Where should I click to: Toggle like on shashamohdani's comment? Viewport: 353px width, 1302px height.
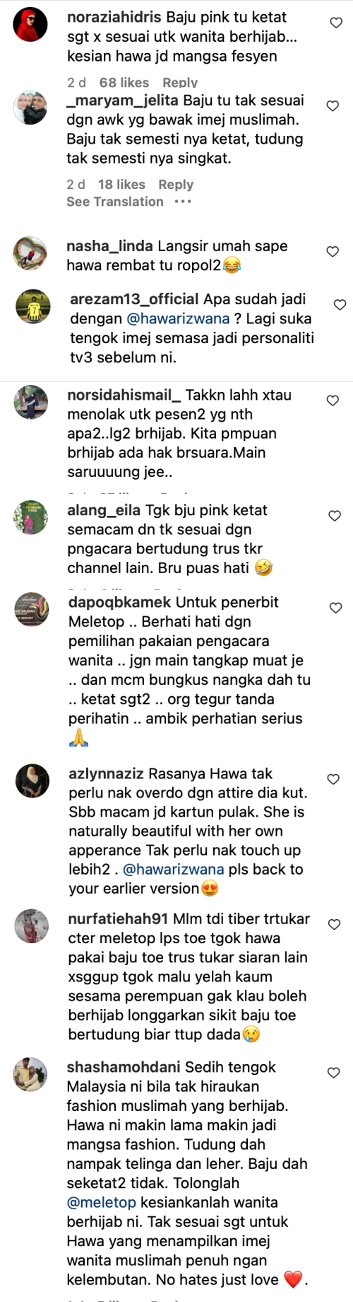(334, 1073)
